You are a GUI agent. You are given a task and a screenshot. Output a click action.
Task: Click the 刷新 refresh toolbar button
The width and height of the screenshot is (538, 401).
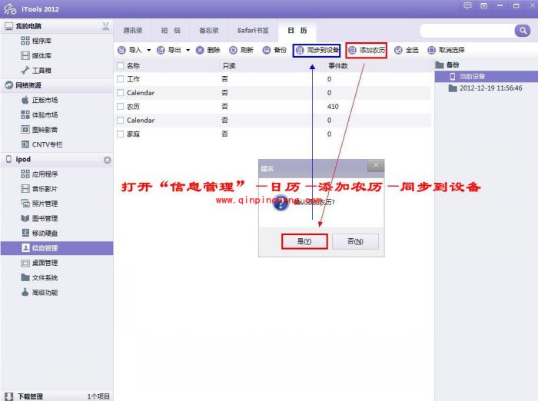click(x=241, y=50)
